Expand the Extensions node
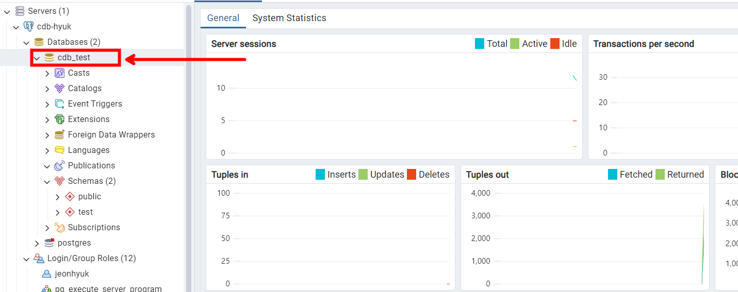 tap(47, 119)
